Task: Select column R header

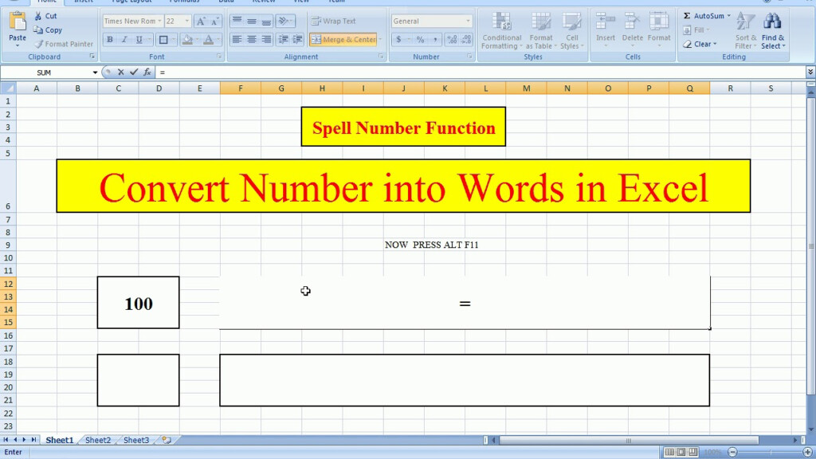Action: click(x=730, y=88)
